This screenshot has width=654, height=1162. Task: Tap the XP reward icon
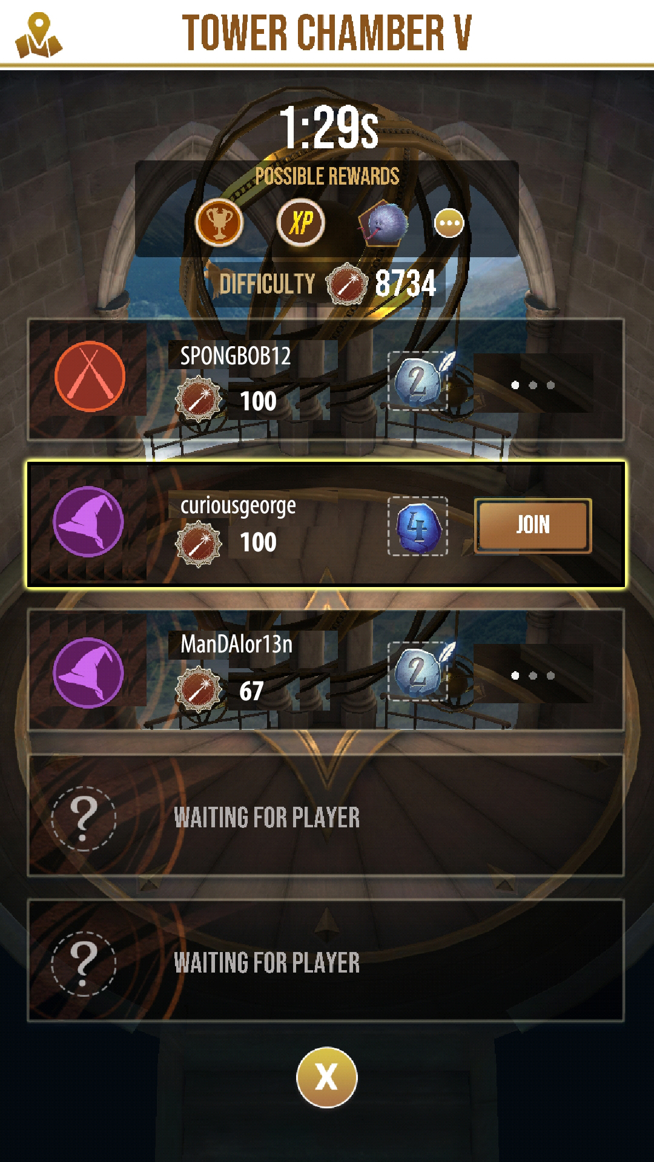pos(301,222)
